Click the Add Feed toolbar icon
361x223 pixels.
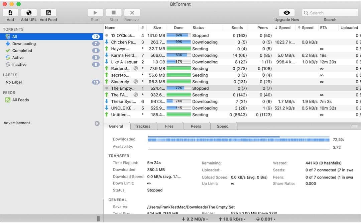pyautogui.click(x=48, y=13)
